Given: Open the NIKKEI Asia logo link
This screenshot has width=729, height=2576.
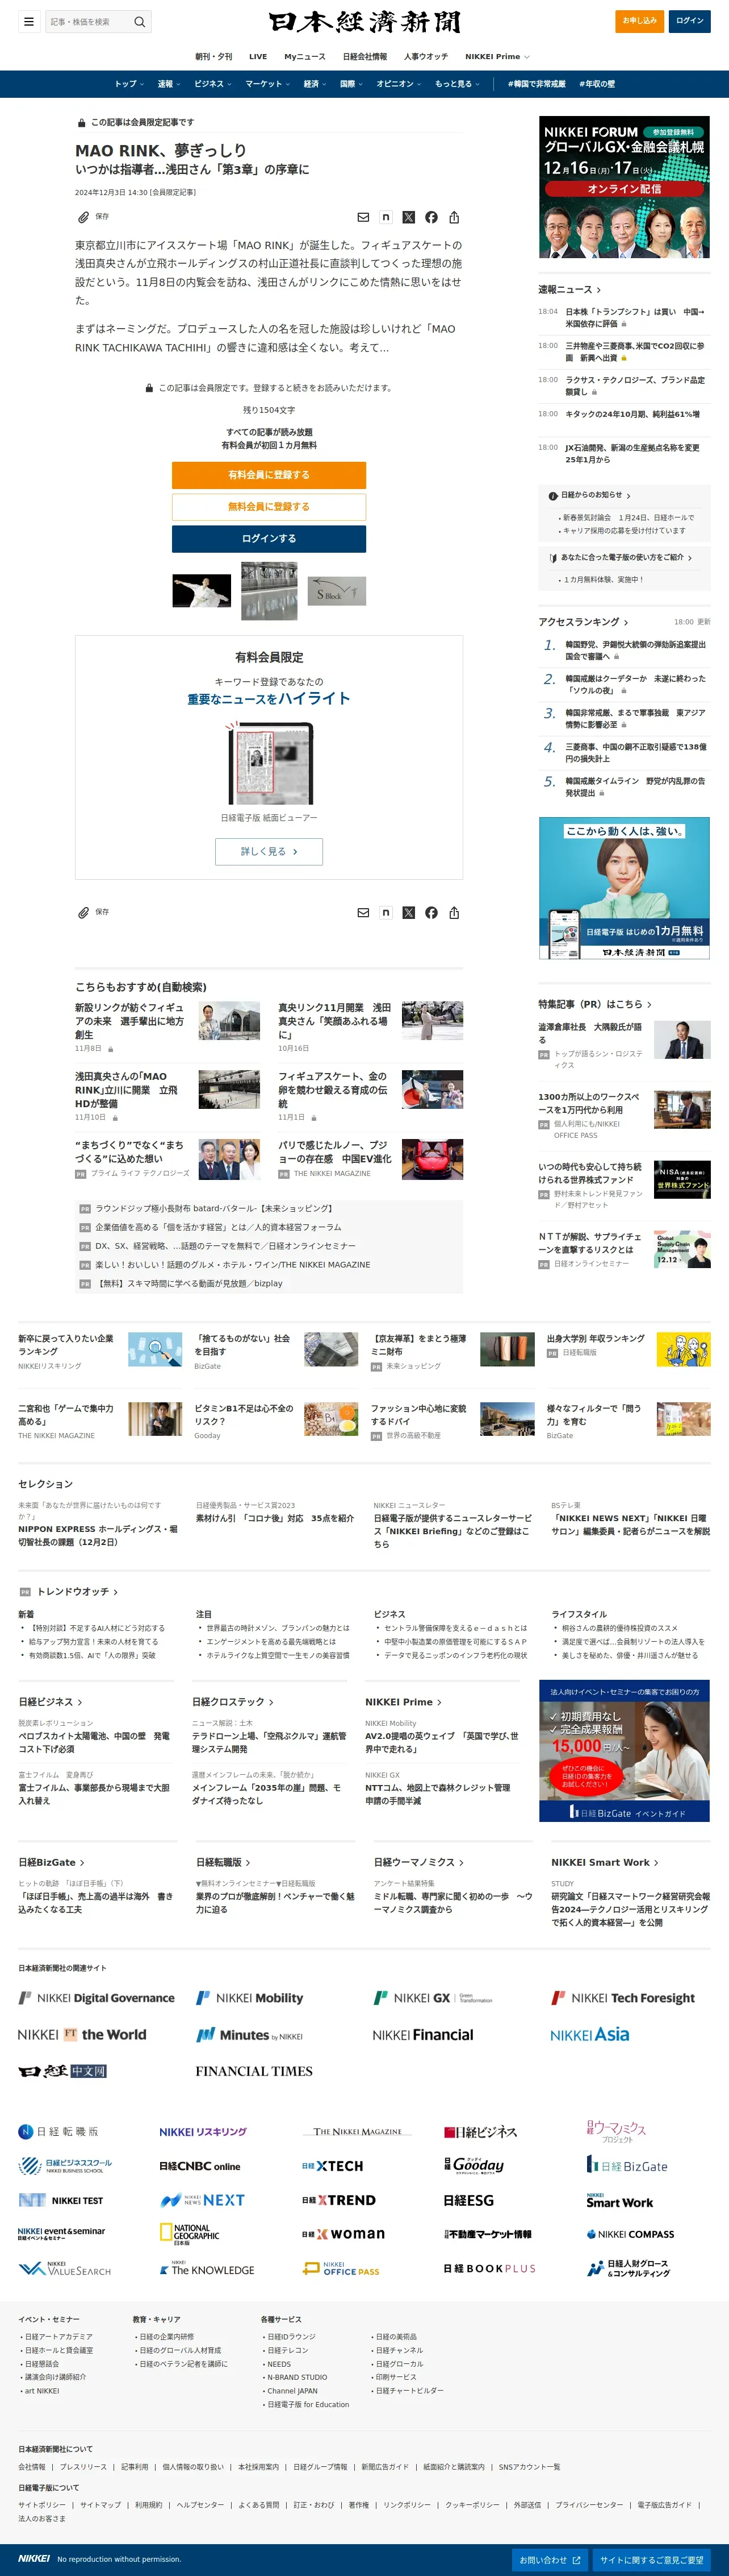Looking at the screenshot, I should point(589,2034).
